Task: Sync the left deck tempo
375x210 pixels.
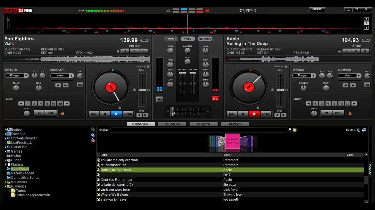Action: coord(128,114)
